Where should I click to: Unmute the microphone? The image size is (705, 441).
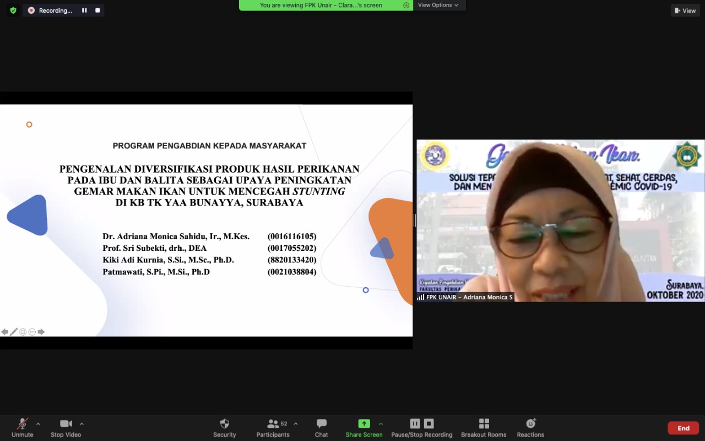[x=22, y=427]
